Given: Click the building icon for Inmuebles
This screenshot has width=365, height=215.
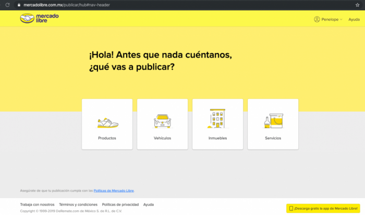Looking at the screenshot, I should coord(217,118).
